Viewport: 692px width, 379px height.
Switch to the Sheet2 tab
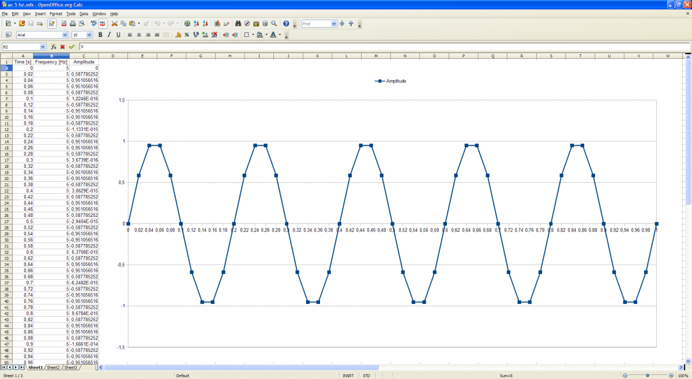coord(53,367)
